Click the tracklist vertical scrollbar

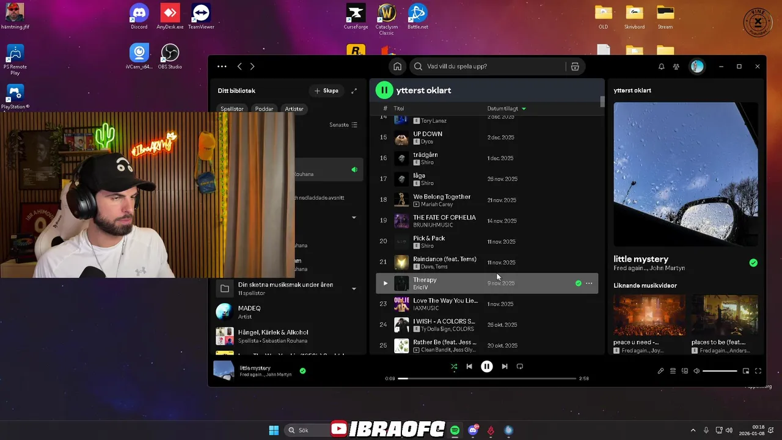pos(602,101)
